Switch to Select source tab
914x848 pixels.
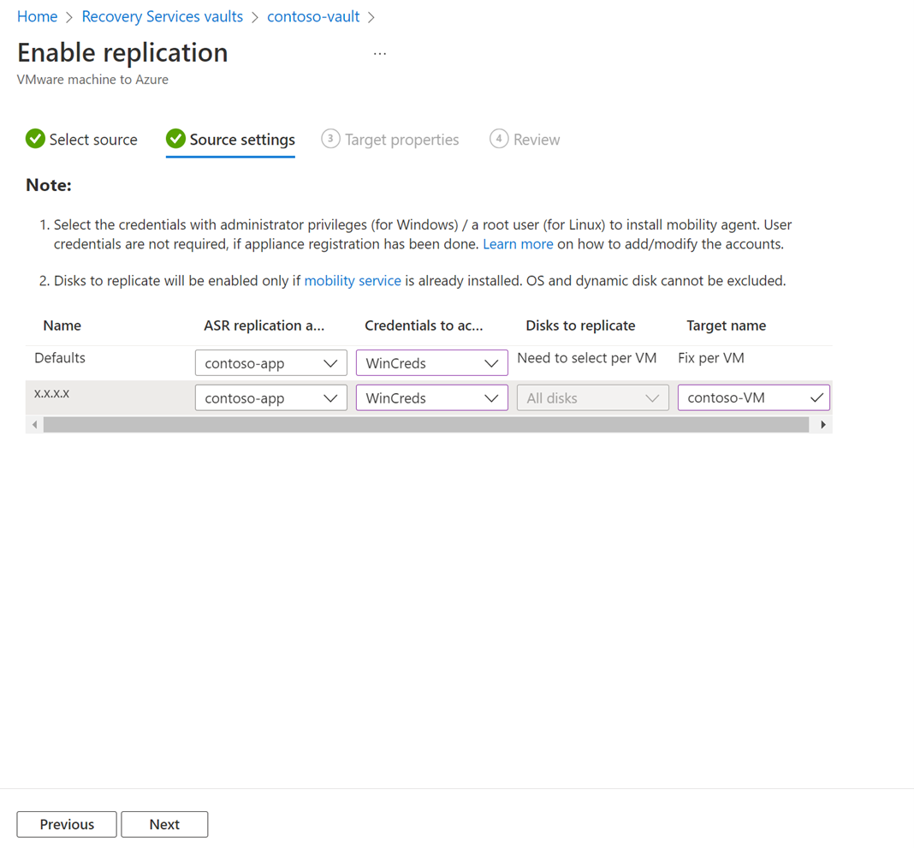(81, 140)
